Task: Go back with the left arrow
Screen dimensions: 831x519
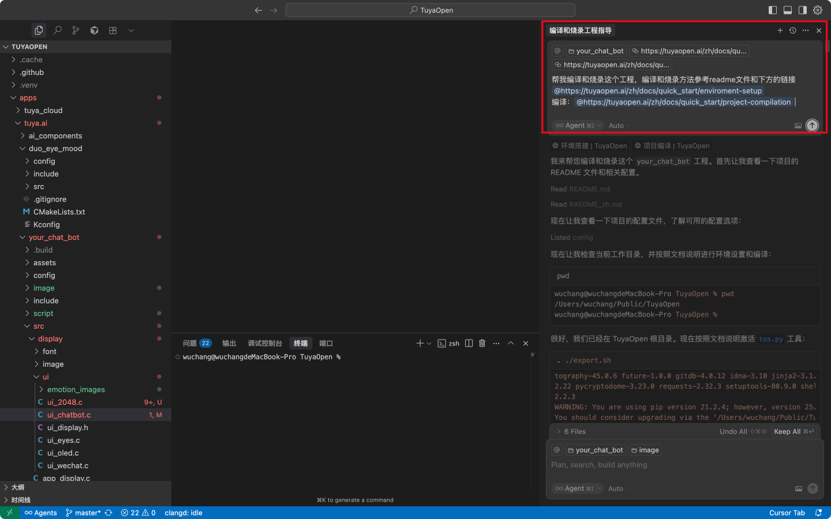Action: (259, 10)
